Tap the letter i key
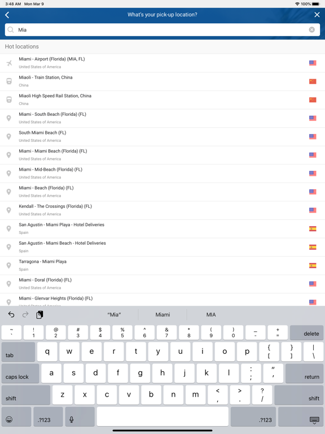The height and width of the screenshot is (434, 325). (203, 352)
